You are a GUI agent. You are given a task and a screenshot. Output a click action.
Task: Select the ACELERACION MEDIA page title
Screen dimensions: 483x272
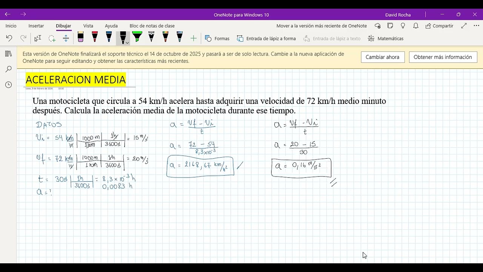pos(75,80)
